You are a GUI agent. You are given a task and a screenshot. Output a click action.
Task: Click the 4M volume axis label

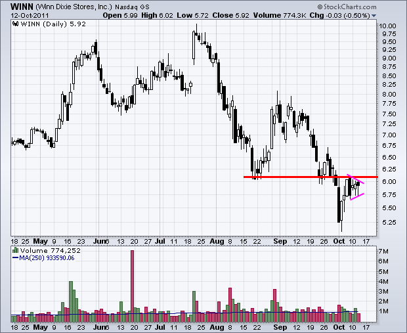(x=383, y=282)
